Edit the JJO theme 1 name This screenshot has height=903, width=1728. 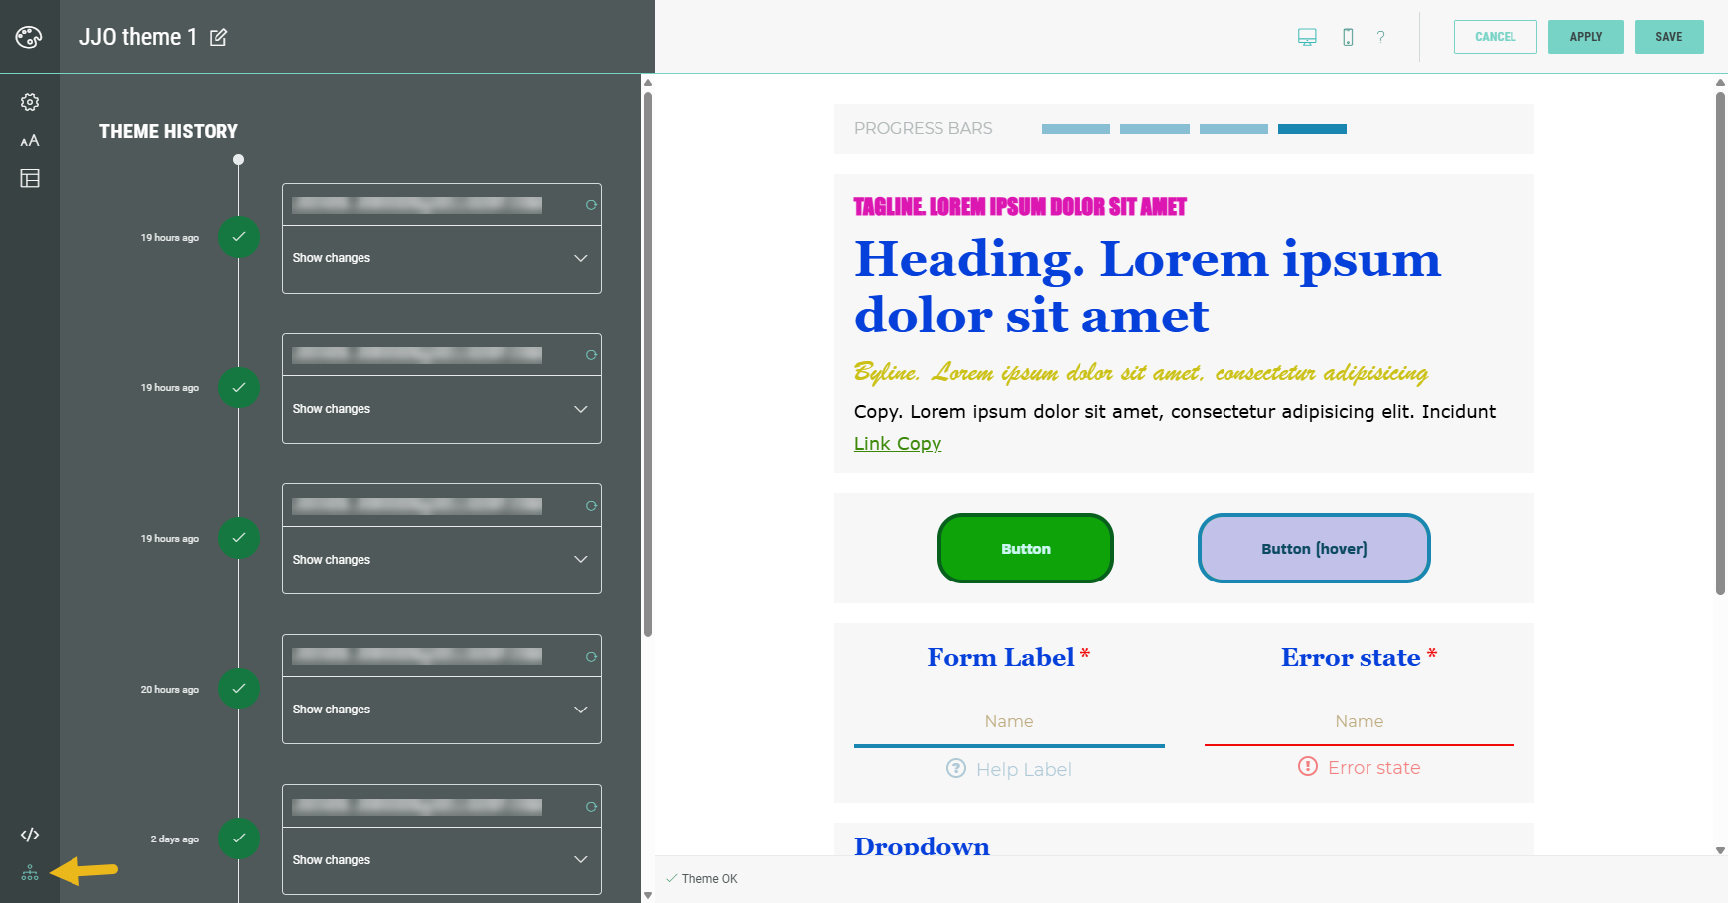pyautogui.click(x=218, y=38)
